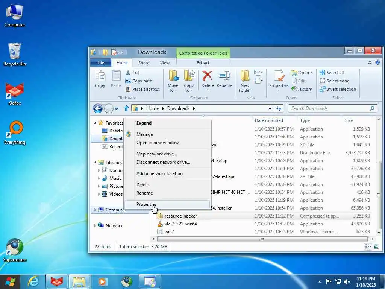Click the red Delete X icon
The width and height of the screenshot is (385, 289).
point(208,76)
